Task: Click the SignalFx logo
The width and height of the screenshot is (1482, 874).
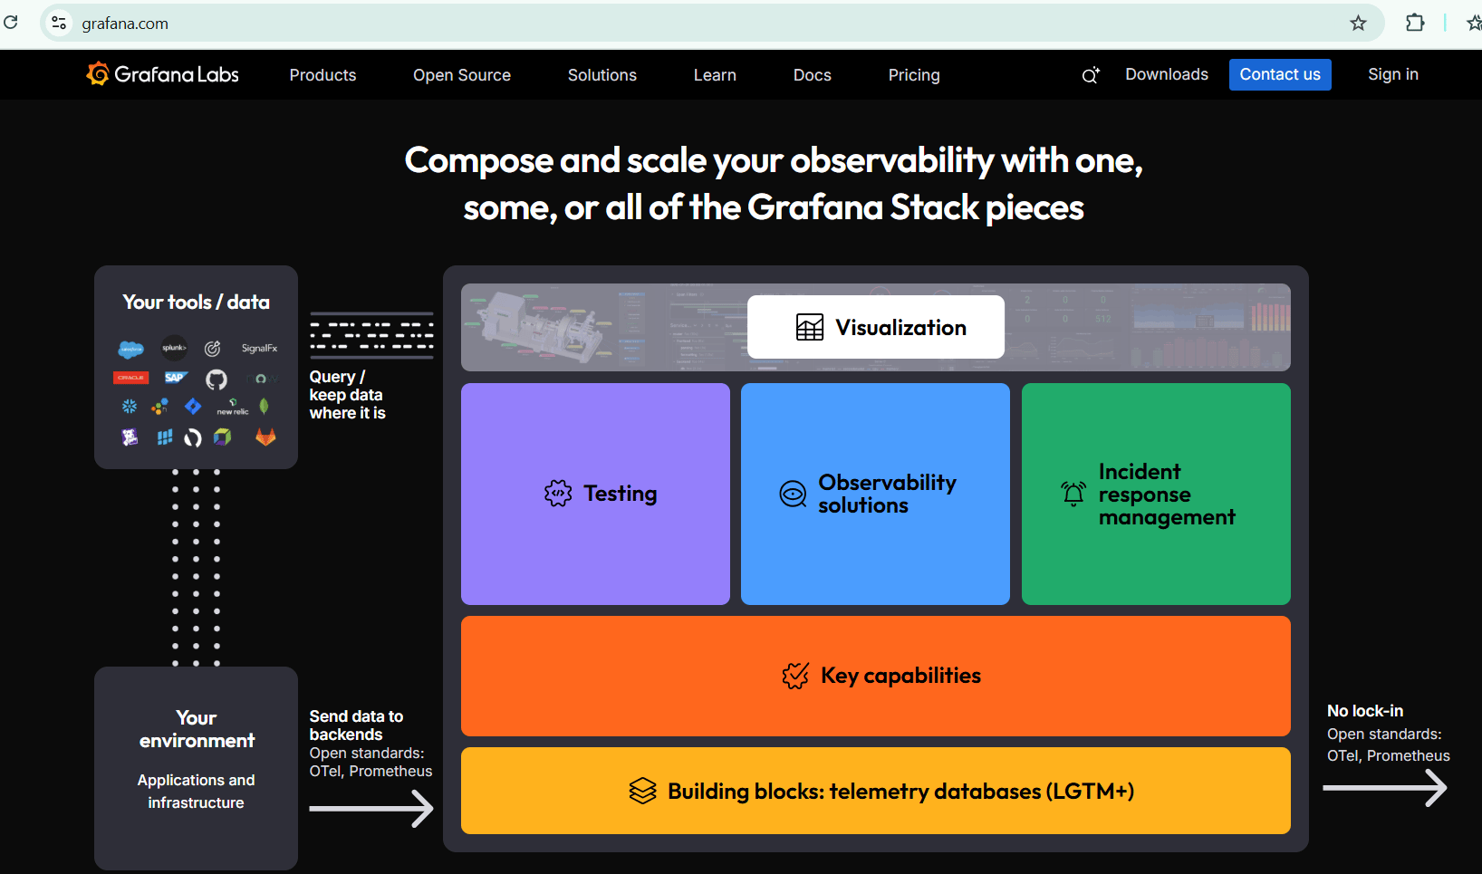Action: 259,349
